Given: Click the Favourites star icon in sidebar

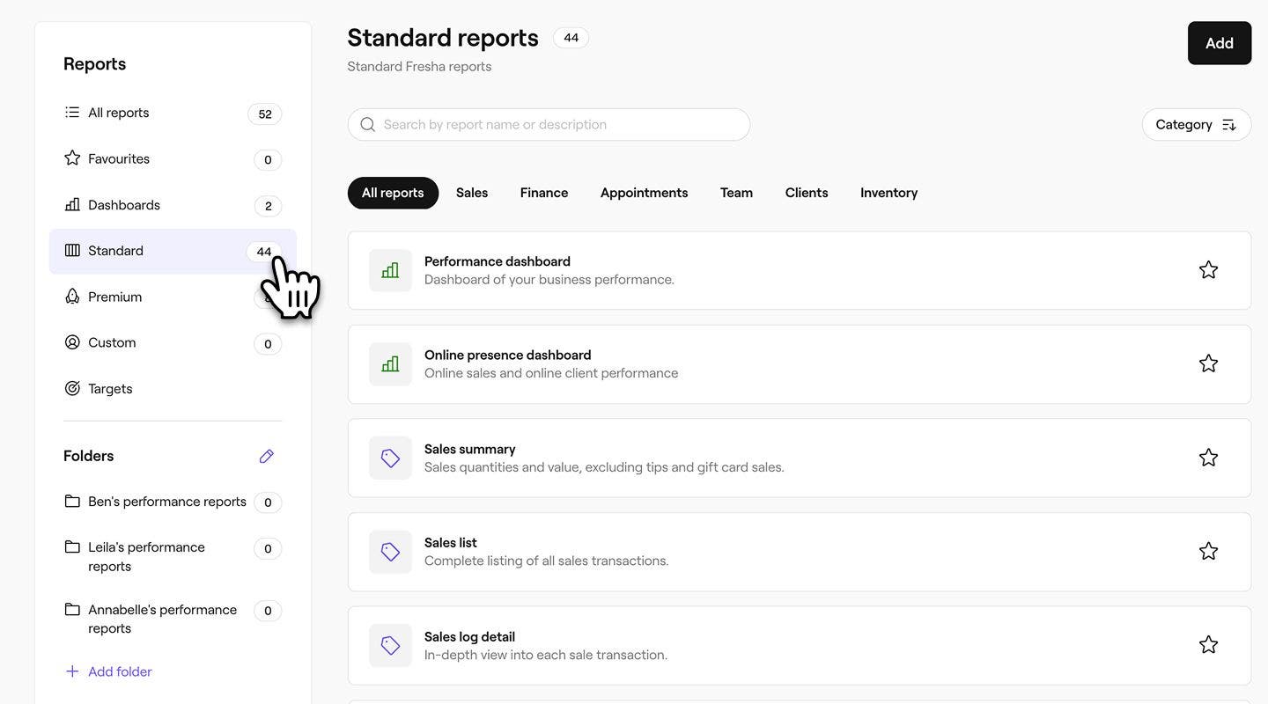Looking at the screenshot, I should click(x=72, y=158).
